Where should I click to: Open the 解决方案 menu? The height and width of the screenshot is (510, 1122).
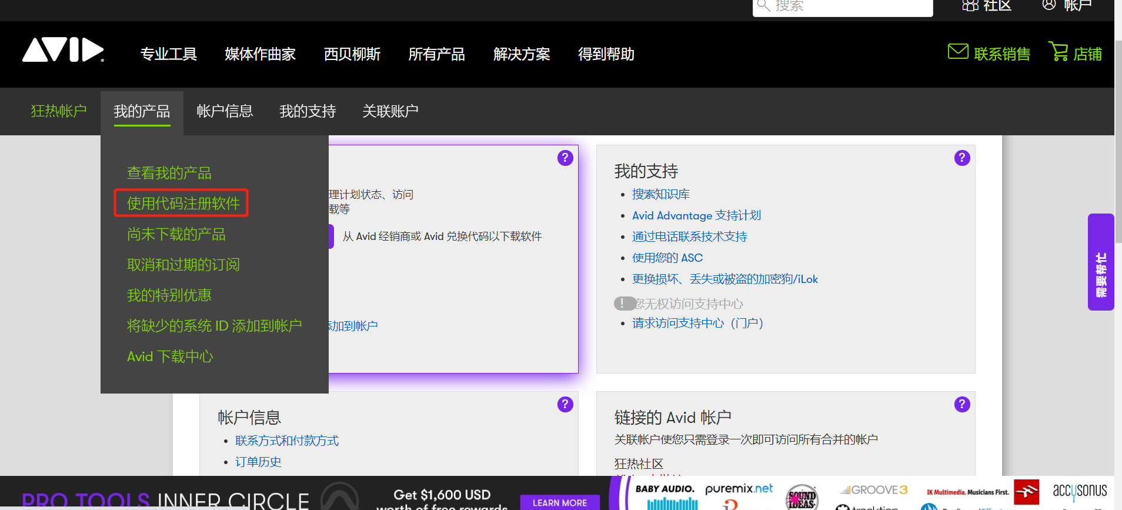tap(522, 54)
